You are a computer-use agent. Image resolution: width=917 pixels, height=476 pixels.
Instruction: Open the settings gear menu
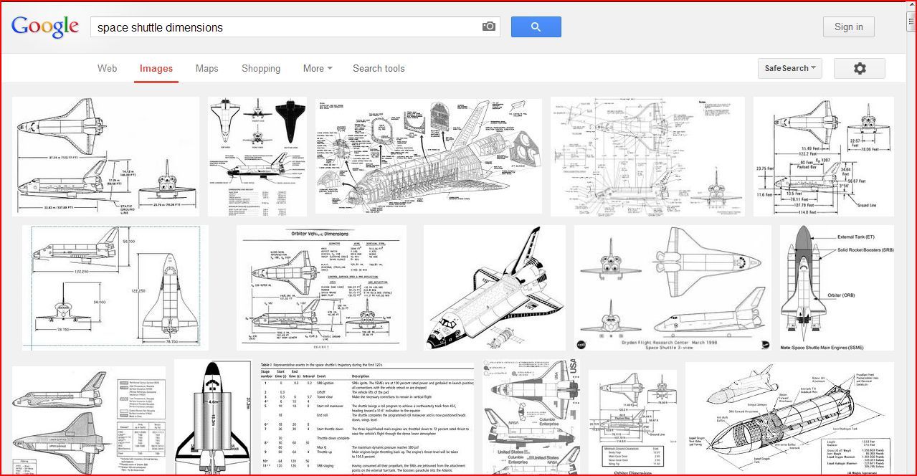click(x=859, y=68)
